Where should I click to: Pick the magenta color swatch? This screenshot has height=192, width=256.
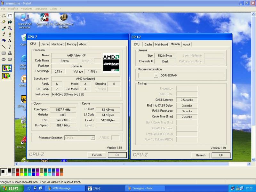37,174
